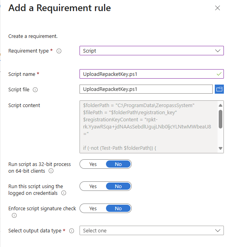Image resolution: width=231 pixels, height=247 pixels.
Task: Click info icon for logged on credentials
Action: pyautogui.click(x=64, y=193)
